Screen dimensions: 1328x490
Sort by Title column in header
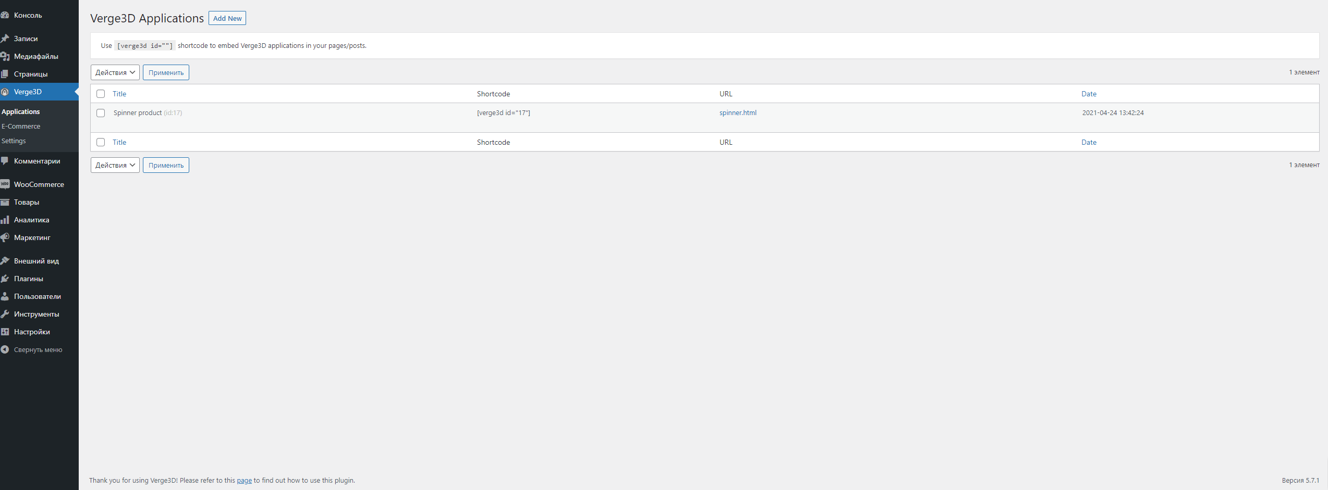119,94
